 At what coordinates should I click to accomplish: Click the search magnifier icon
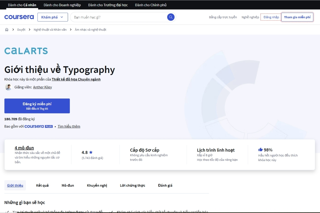(x=170, y=17)
